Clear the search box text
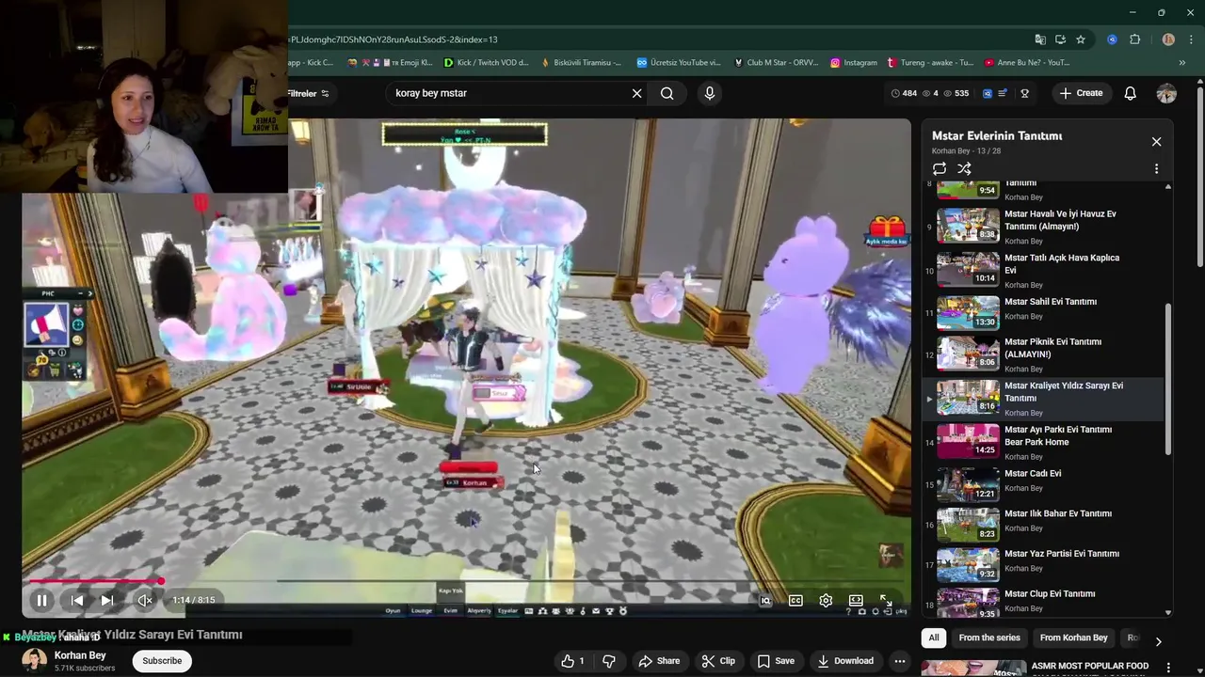Screen dimensions: 1205x677 coord(636,93)
